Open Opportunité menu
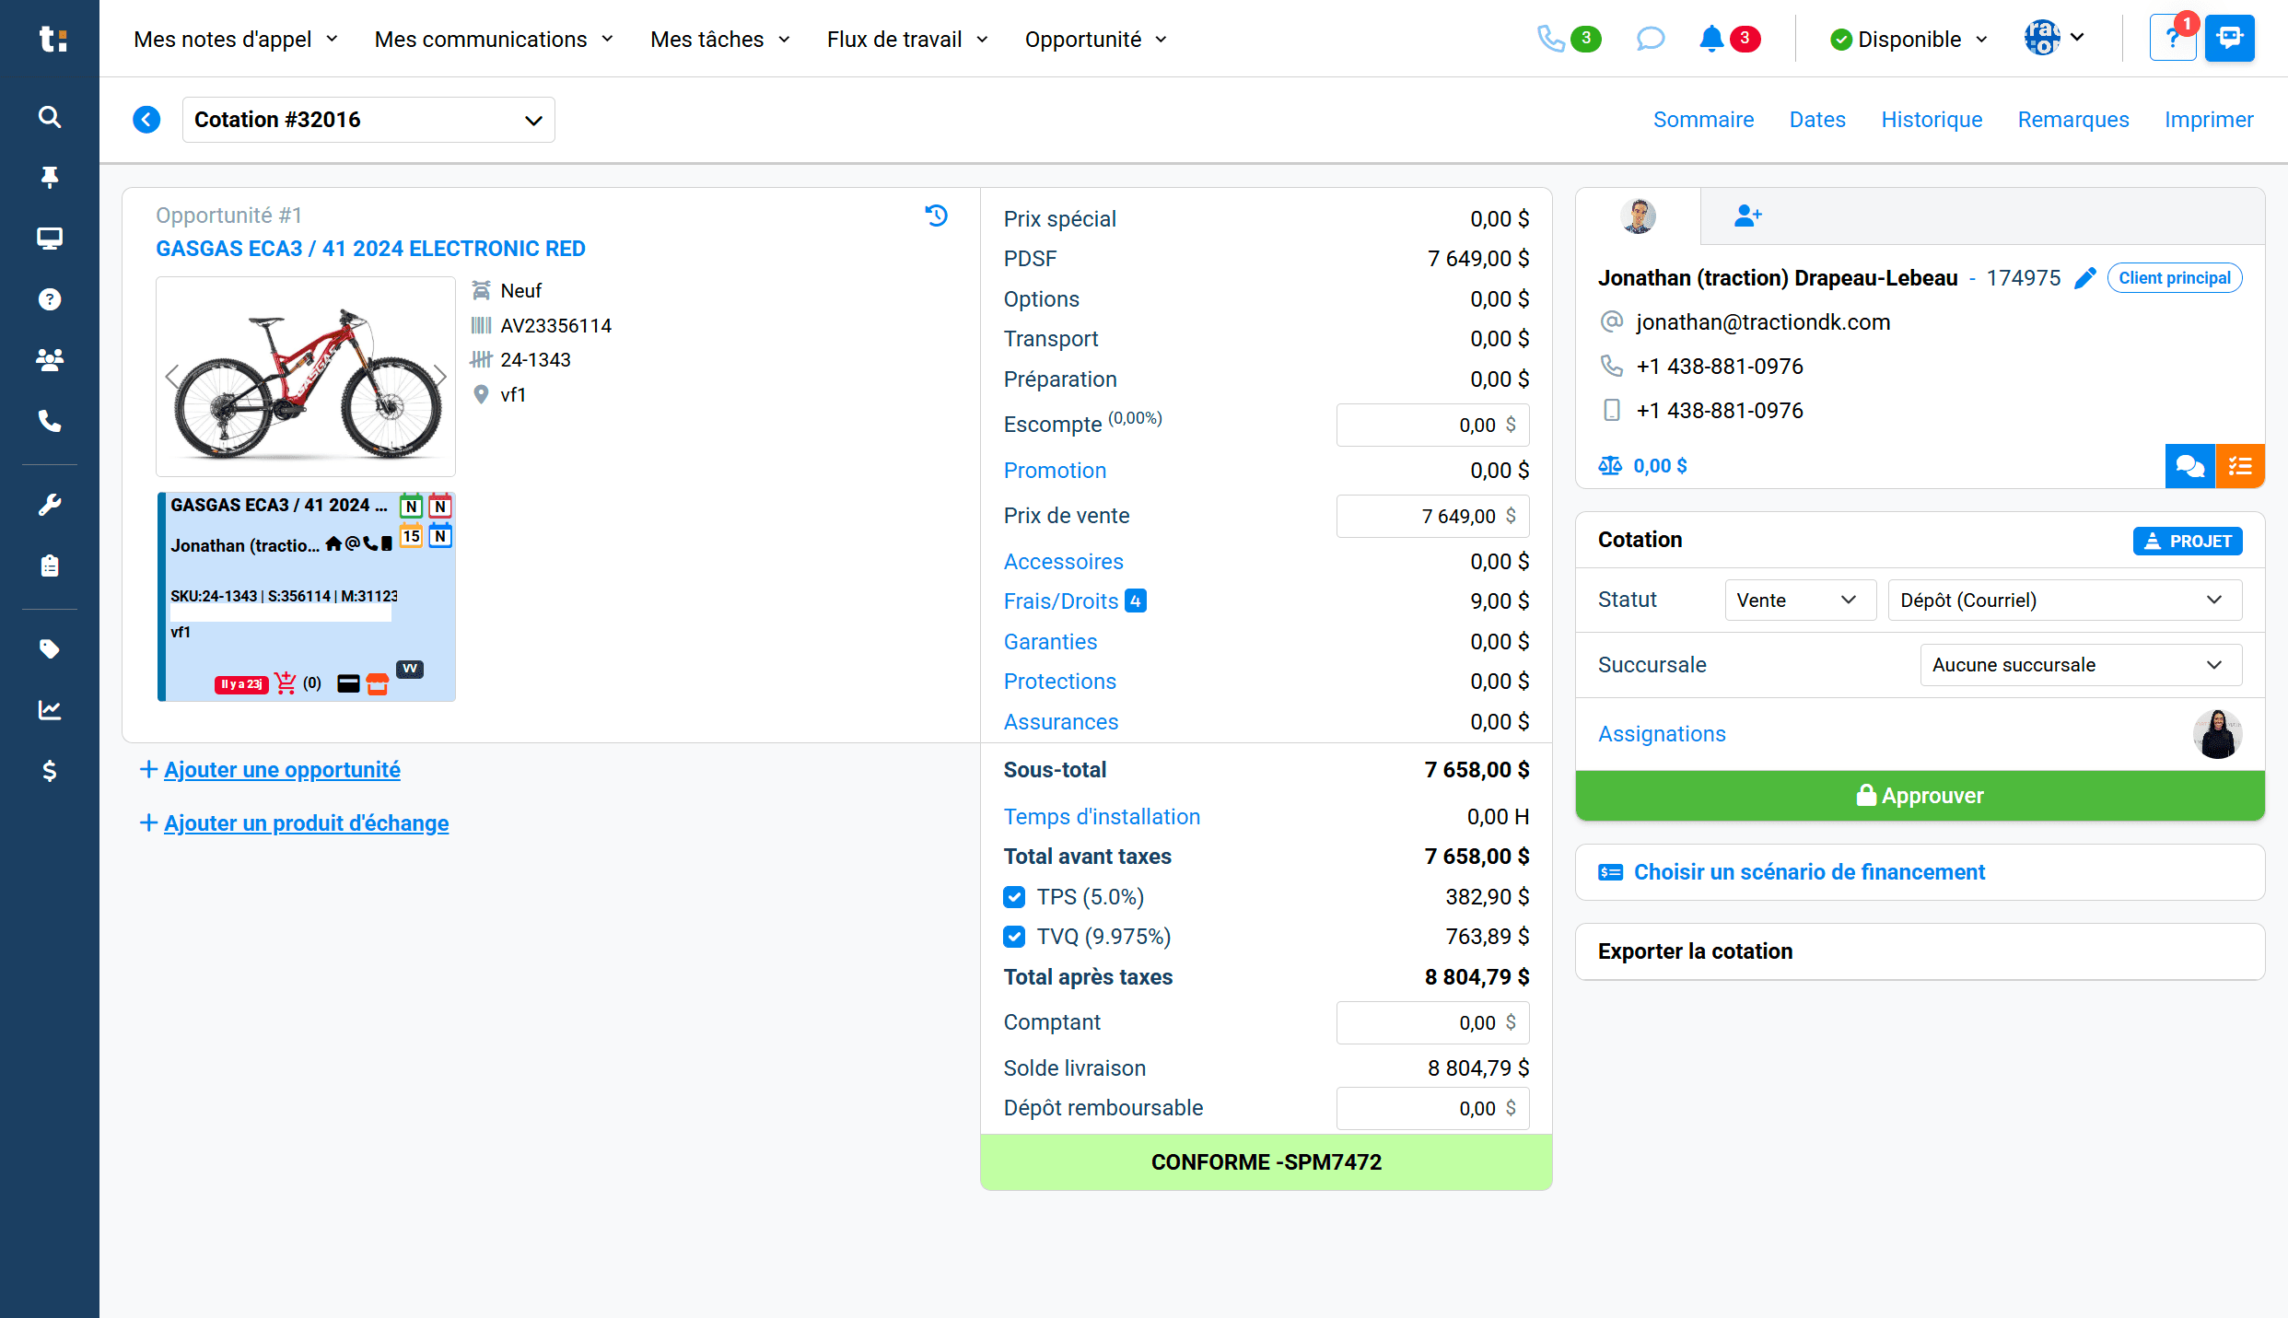The image size is (2288, 1318). pos(1096,40)
